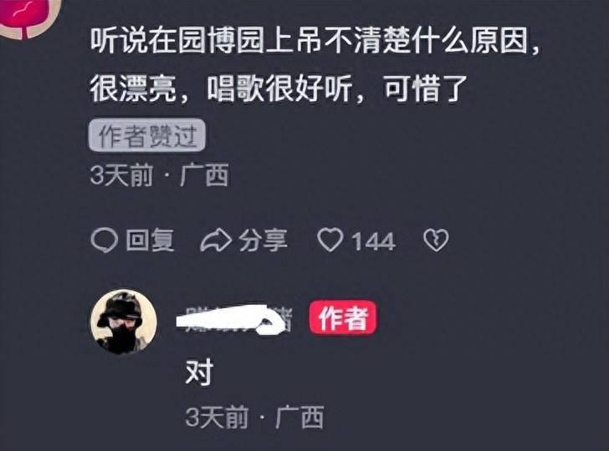Tap the 作者赞过 tag
Screen dimensions: 609x451
coord(147,135)
